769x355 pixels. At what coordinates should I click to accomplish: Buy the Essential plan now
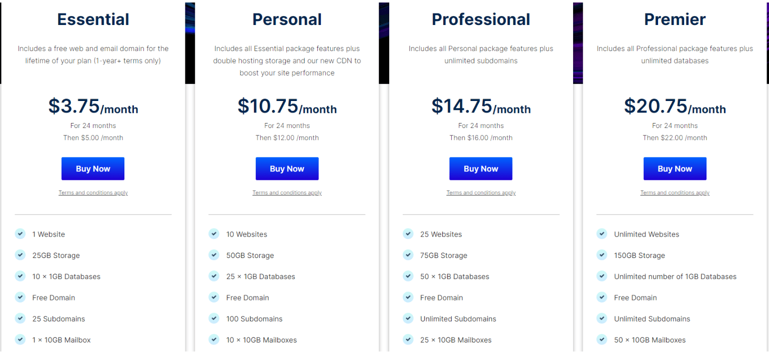[x=93, y=169]
